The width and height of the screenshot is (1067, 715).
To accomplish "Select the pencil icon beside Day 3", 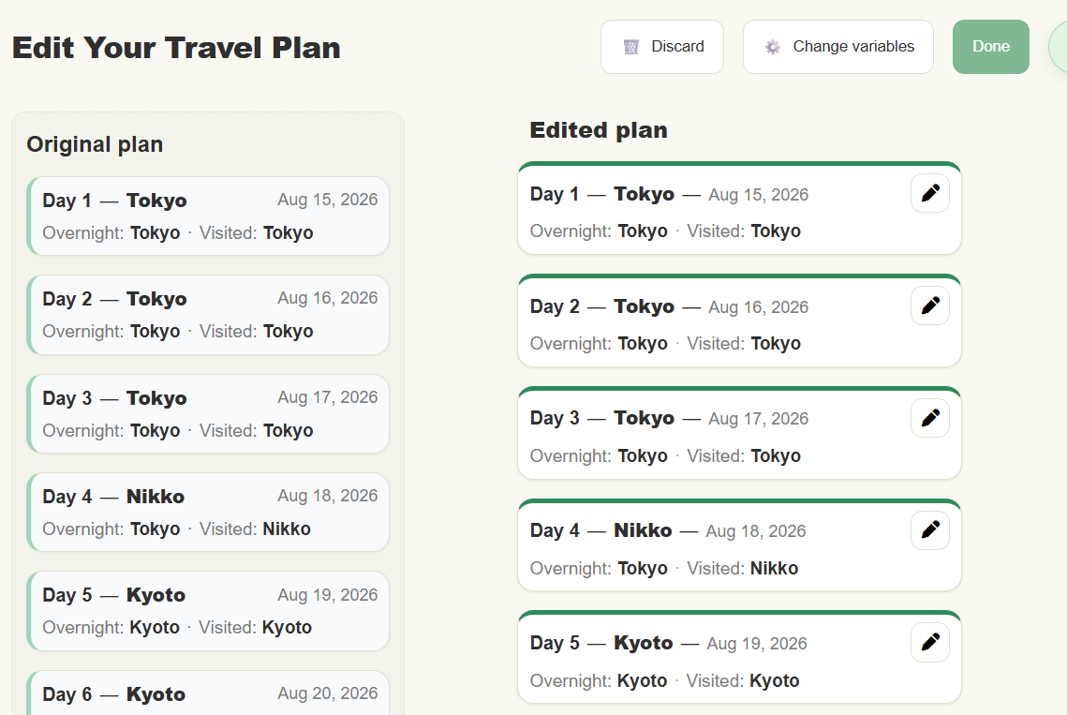I will [x=930, y=418].
